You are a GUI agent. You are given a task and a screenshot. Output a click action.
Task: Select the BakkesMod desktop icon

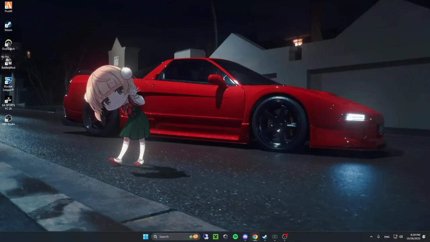tap(8, 64)
